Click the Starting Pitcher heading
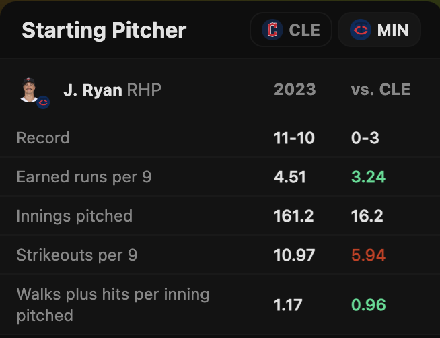The height and width of the screenshot is (338, 440). [x=104, y=30]
